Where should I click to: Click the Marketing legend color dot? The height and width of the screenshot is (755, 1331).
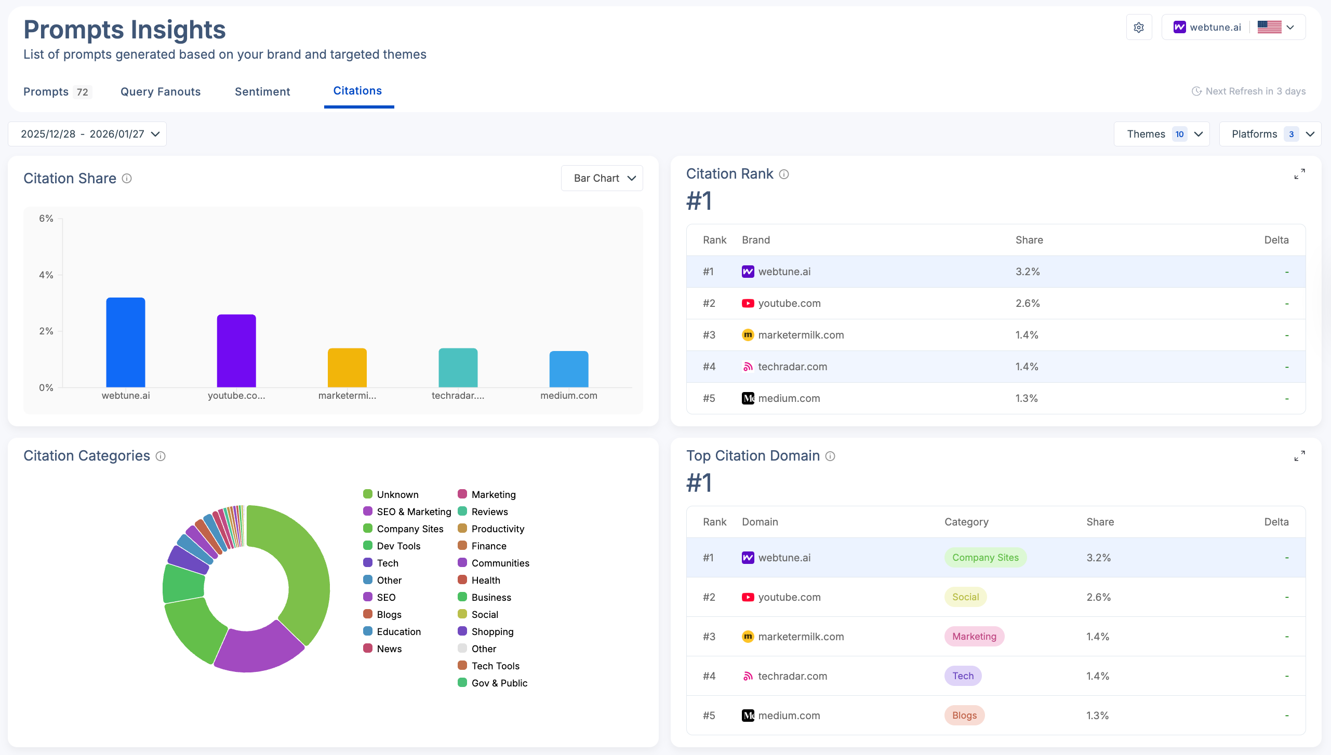pos(462,494)
